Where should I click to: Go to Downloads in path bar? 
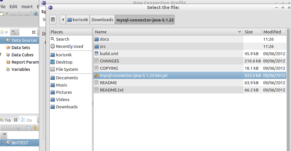point(102,20)
